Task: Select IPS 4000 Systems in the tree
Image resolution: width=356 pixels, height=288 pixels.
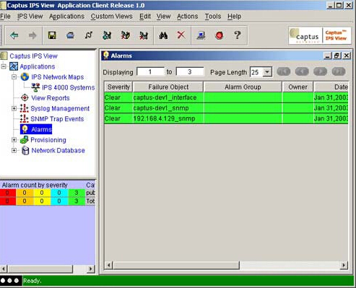Action: [68, 87]
